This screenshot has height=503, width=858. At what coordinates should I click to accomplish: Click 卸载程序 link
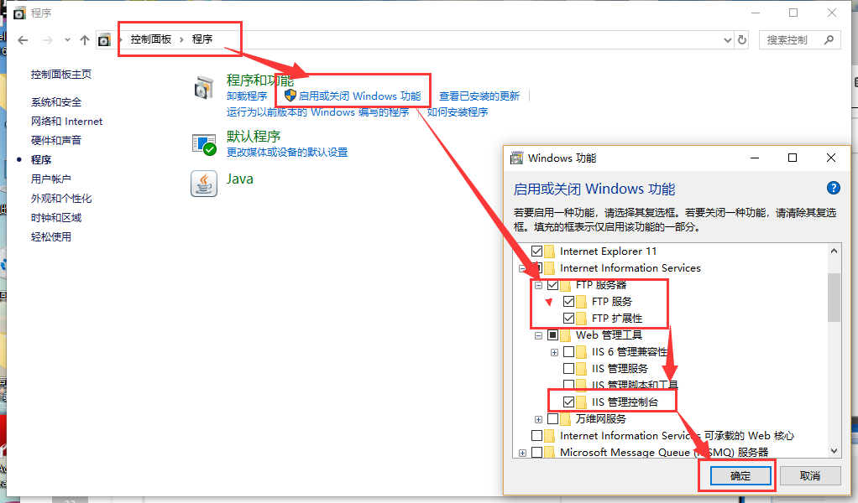click(x=247, y=96)
